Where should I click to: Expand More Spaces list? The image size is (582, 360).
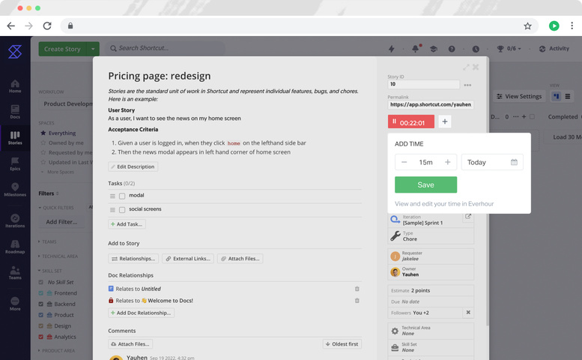[x=58, y=172]
